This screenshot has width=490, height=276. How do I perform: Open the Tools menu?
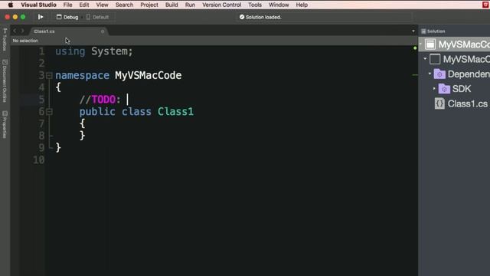(255, 5)
